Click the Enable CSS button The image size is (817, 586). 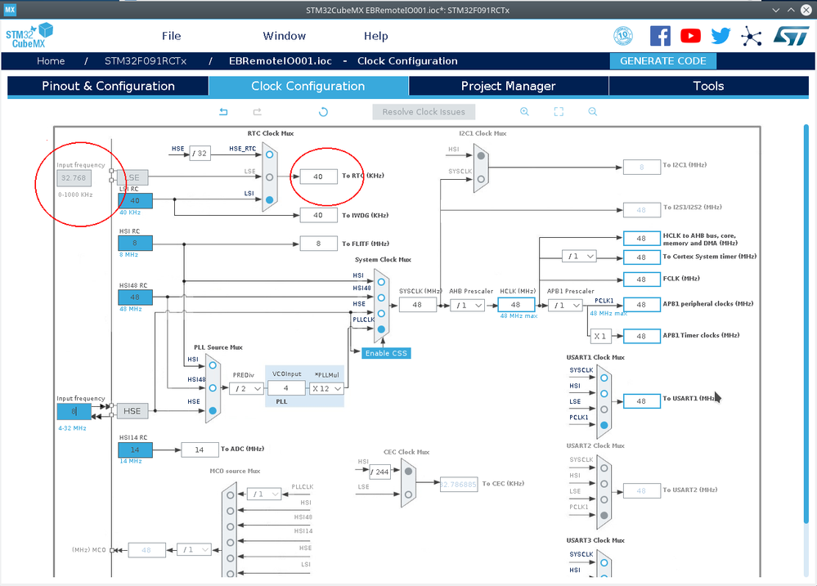[x=386, y=353]
